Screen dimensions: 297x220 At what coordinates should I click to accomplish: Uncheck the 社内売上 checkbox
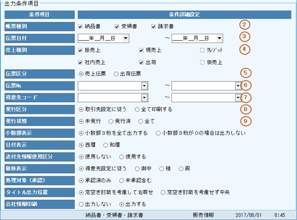point(80,62)
